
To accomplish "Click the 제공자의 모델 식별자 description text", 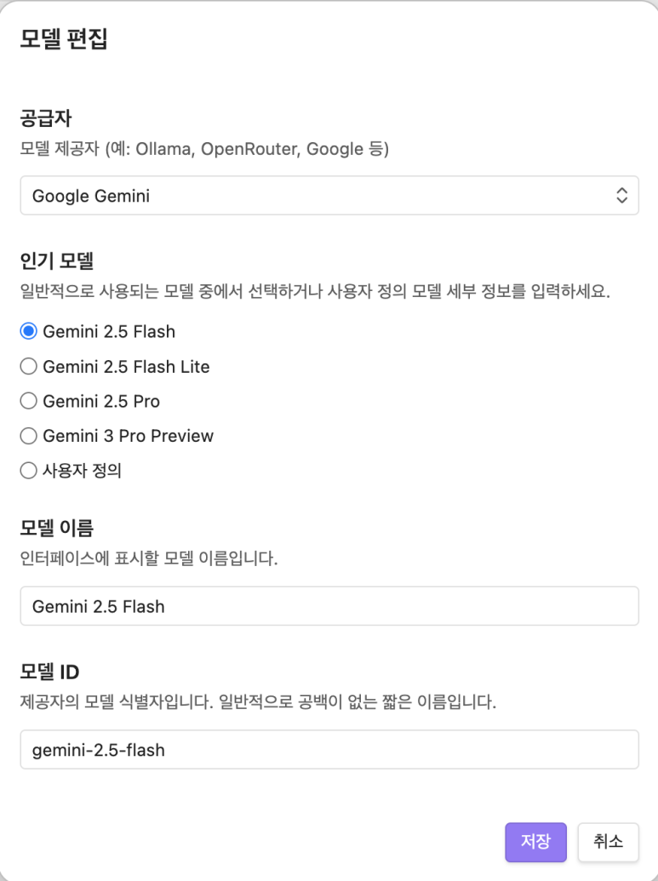I will [x=257, y=704].
